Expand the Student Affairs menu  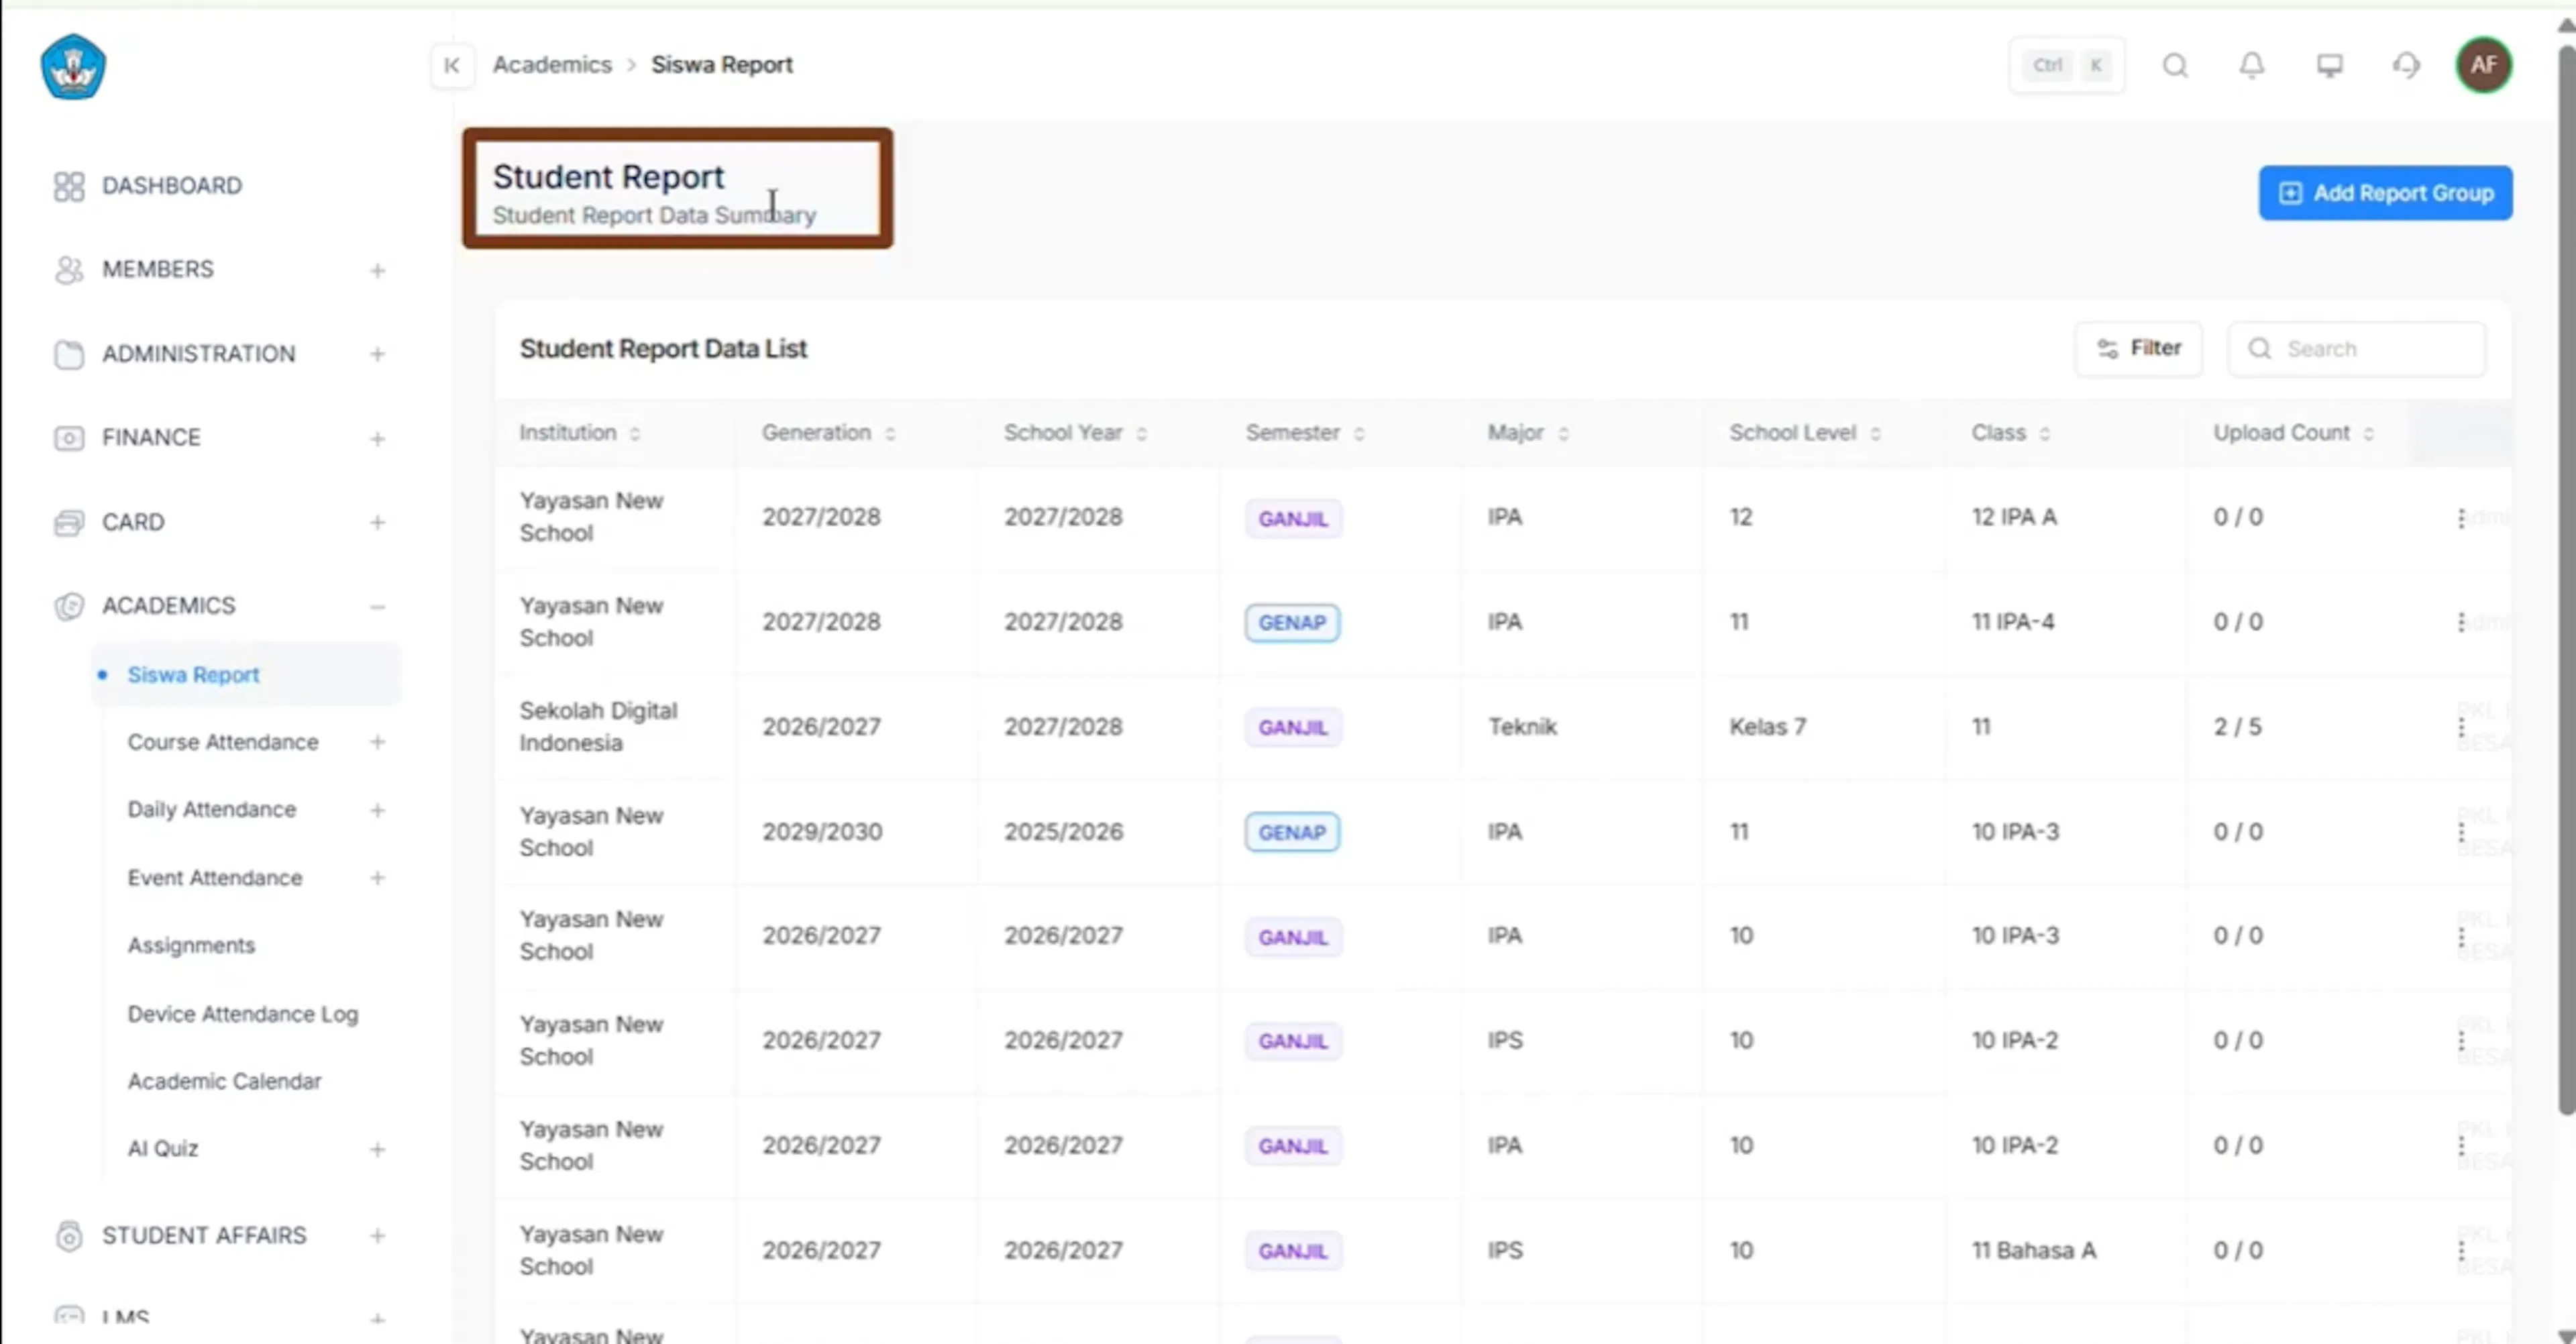pos(377,1237)
